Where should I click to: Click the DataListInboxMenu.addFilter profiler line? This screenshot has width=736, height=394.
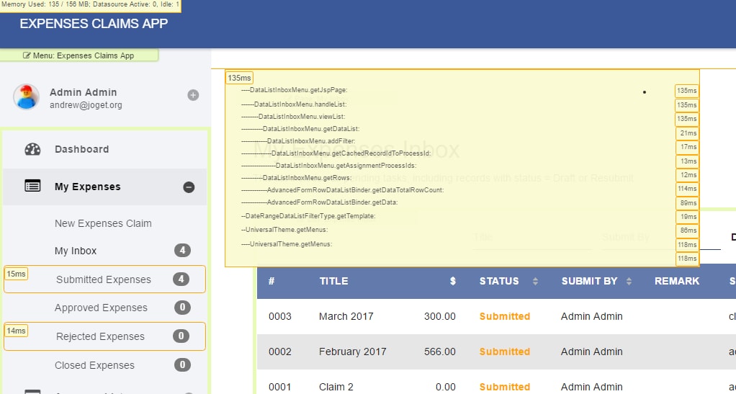(x=298, y=141)
